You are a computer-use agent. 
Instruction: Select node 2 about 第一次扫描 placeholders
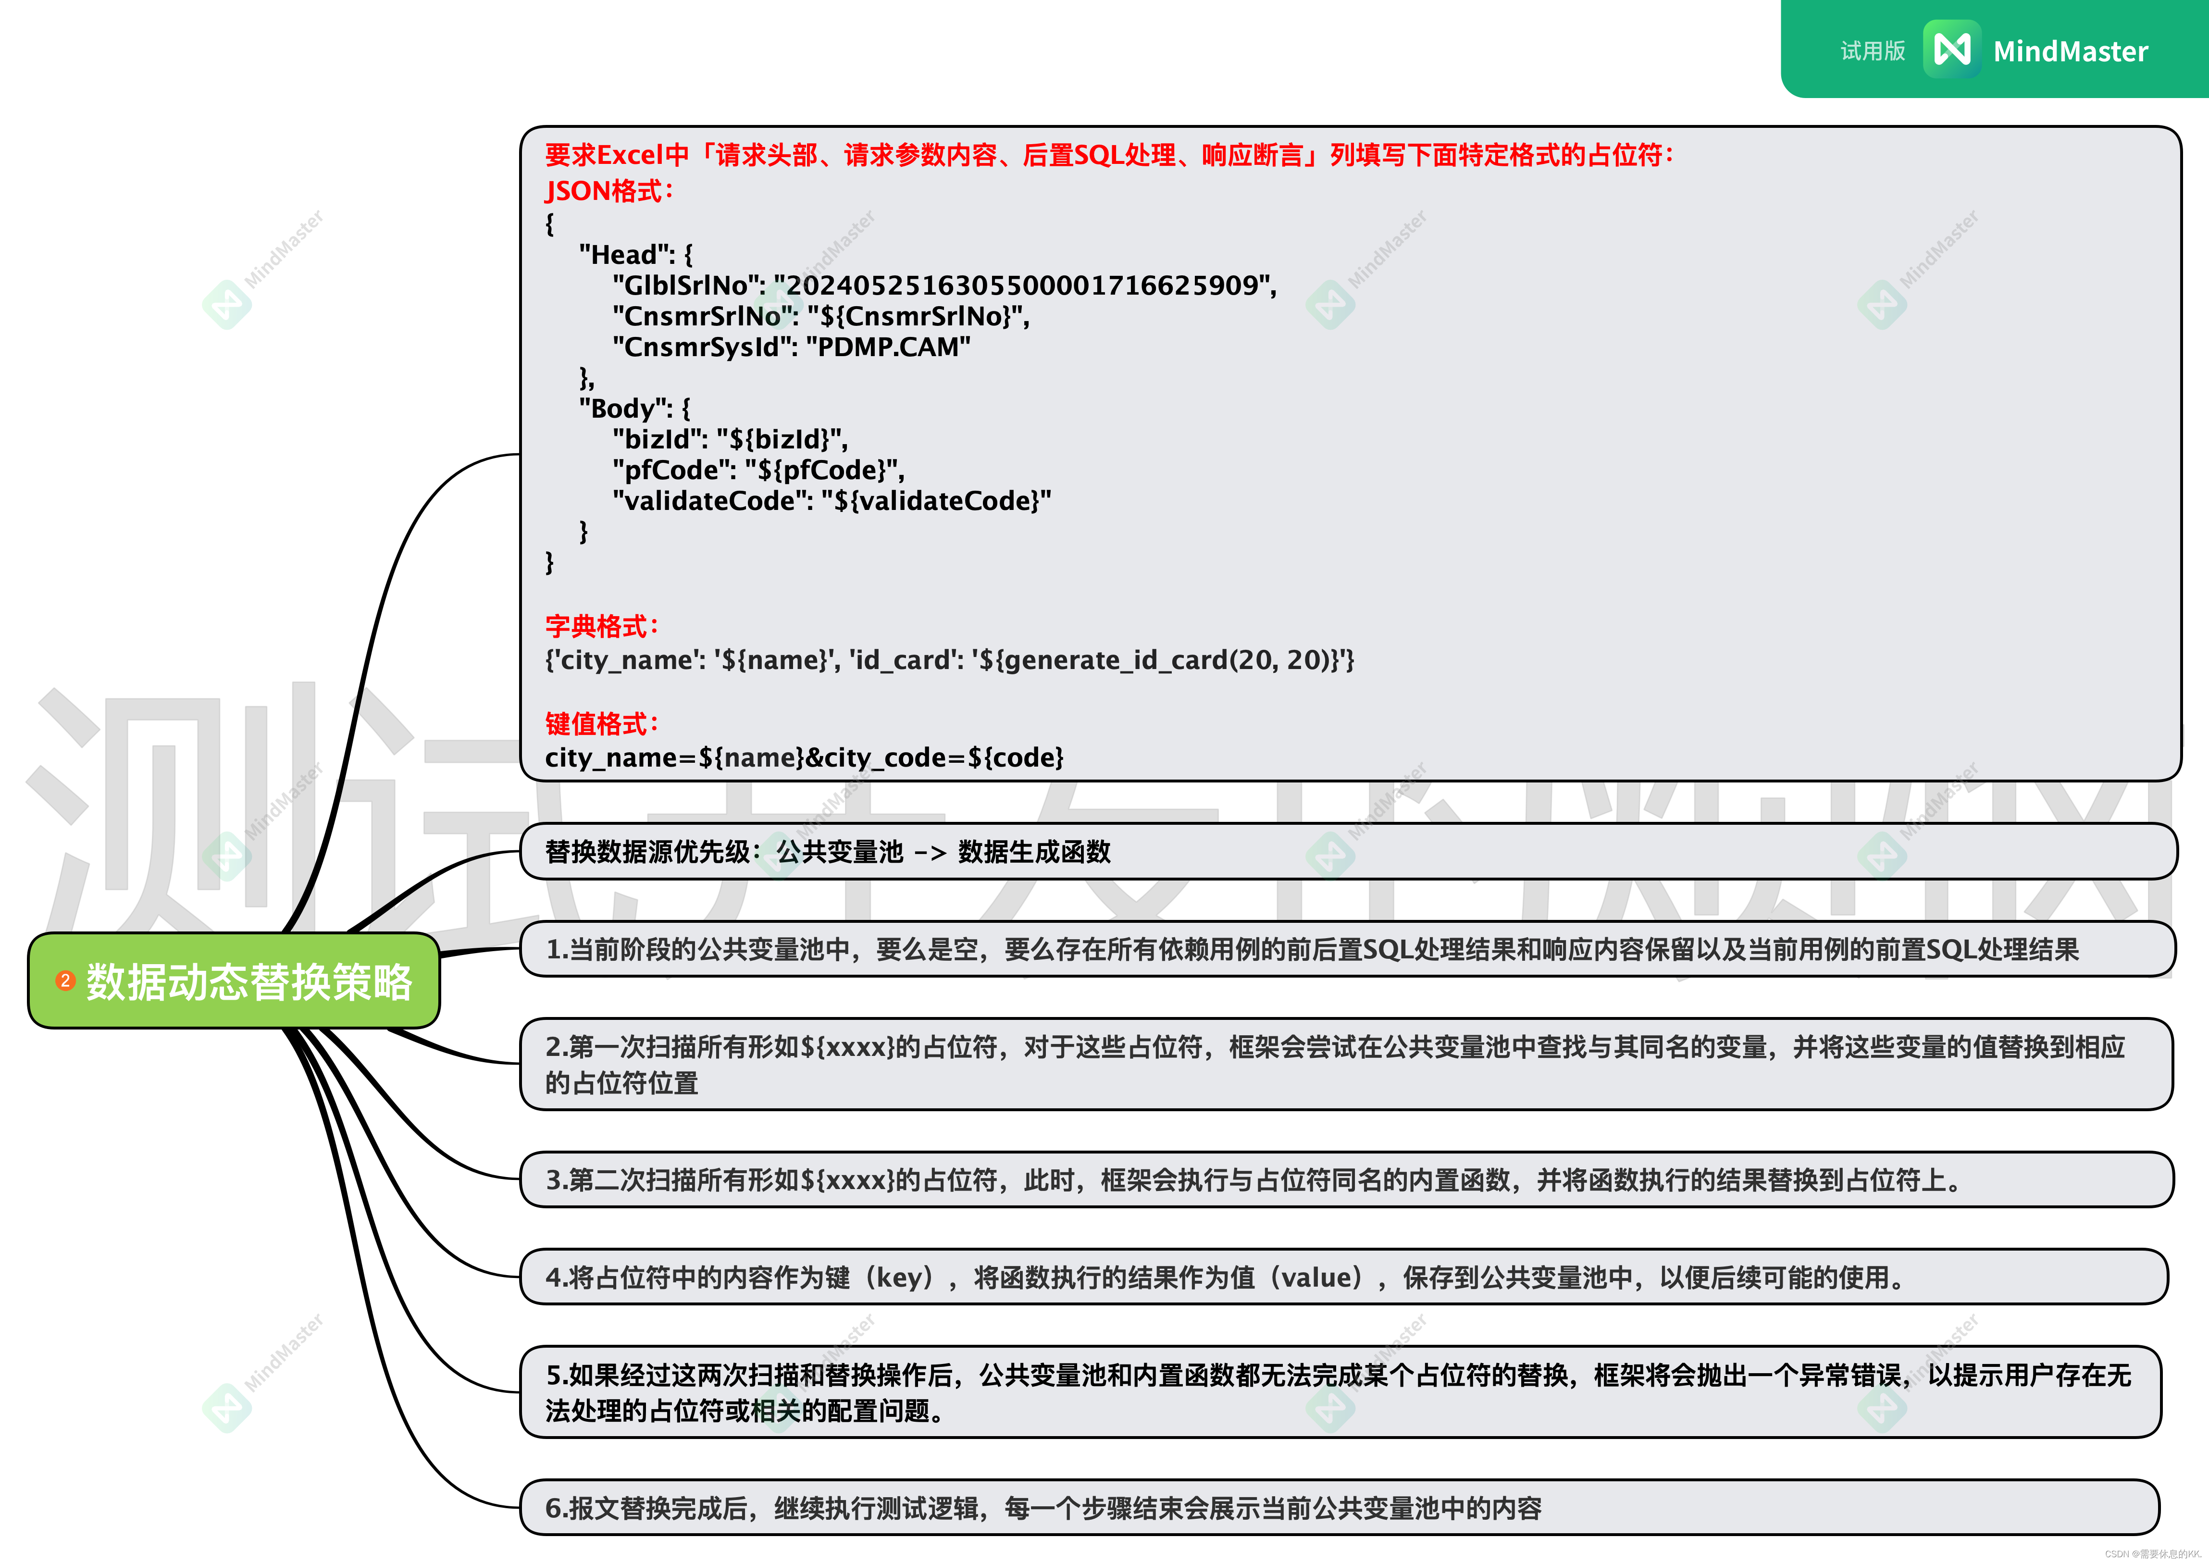(x=1347, y=1064)
